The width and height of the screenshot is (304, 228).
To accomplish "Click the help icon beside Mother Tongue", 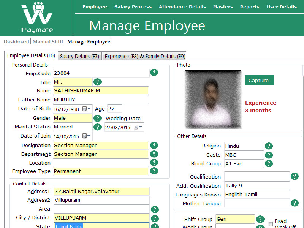I will (294, 203).
